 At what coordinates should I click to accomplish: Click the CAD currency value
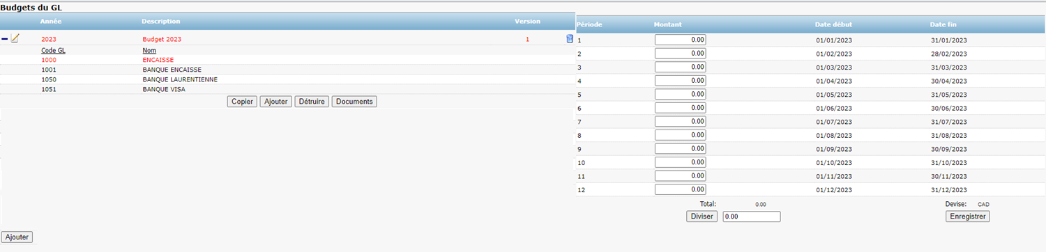pyautogui.click(x=983, y=205)
